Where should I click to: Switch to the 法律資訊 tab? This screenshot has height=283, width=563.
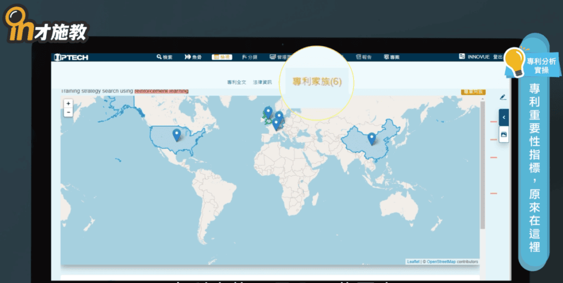click(x=262, y=82)
